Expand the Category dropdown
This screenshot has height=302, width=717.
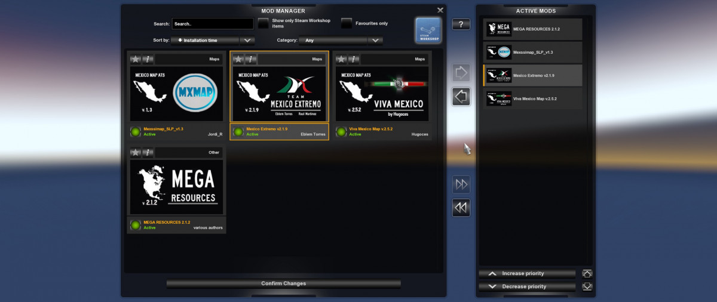[x=341, y=41]
